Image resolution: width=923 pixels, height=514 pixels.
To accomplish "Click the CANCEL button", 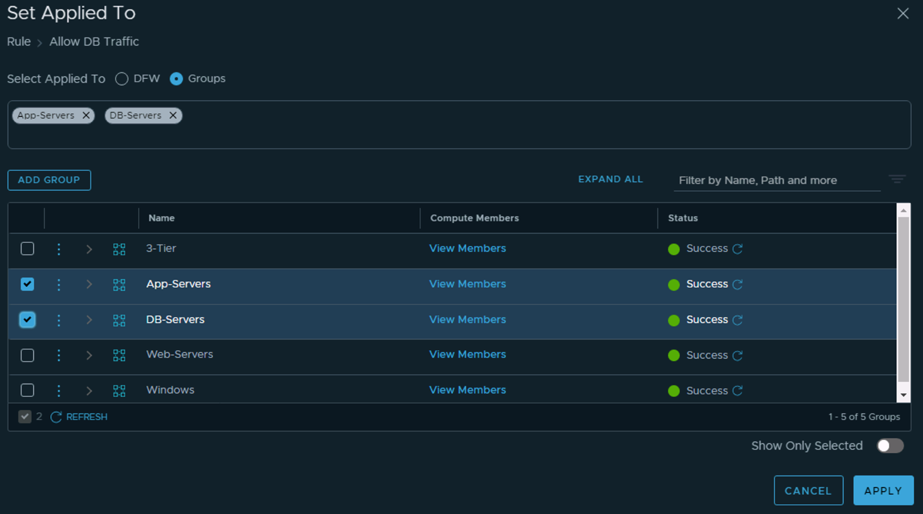I will point(808,490).
